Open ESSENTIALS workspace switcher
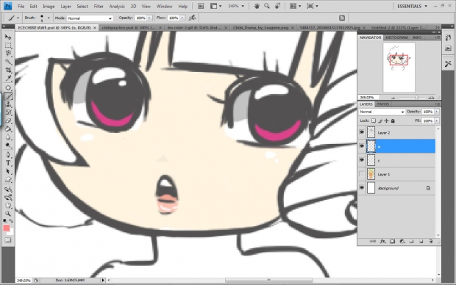 click(412, 6)
